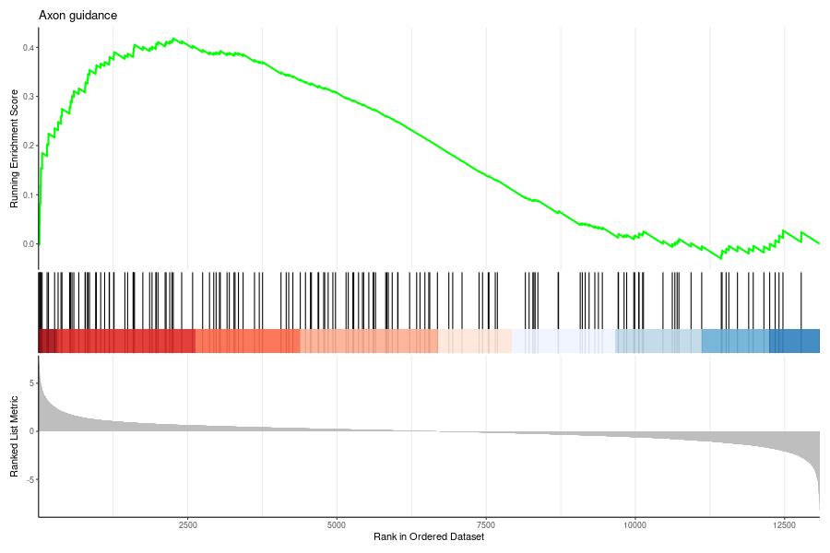Click the 5000 rank tick label
Image resolution: width=830 pixels, height=553 pixels.
coord(337,525)
